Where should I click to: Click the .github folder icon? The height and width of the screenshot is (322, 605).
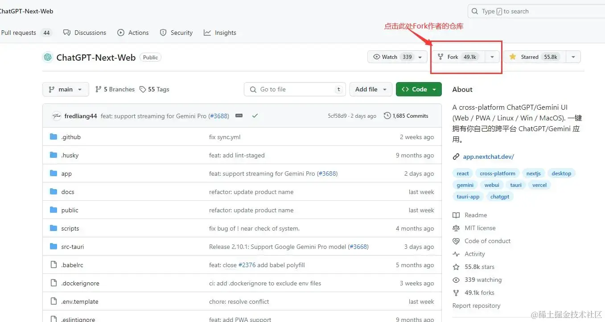[54, 137]
